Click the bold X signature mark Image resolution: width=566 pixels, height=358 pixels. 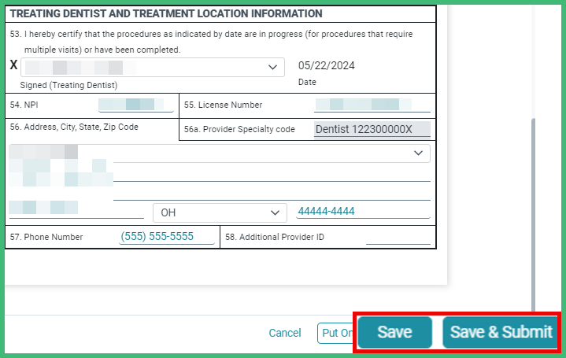pyautogui.click(x=13, y=66)
